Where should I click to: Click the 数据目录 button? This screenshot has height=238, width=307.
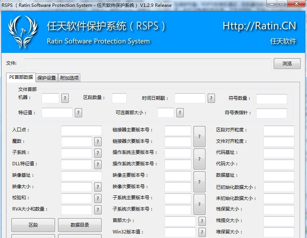click(80, 225)
